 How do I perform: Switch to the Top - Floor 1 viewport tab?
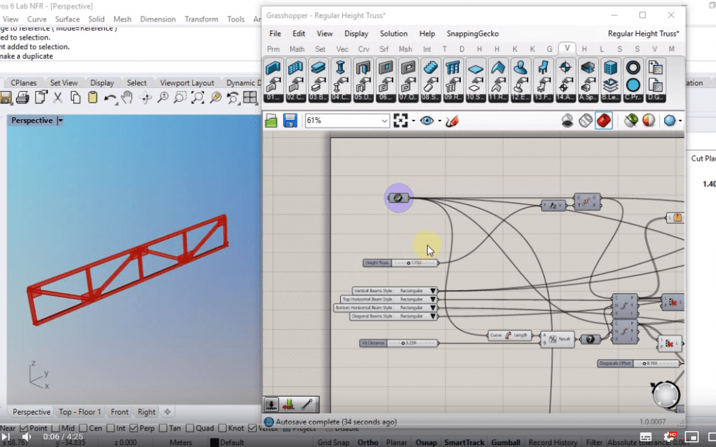pyautogui.click(x=80, y=412)
